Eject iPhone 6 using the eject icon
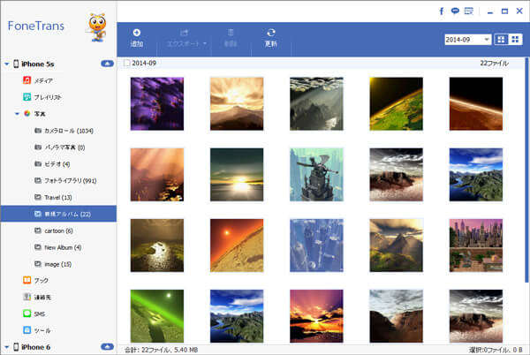 point(107,347)
